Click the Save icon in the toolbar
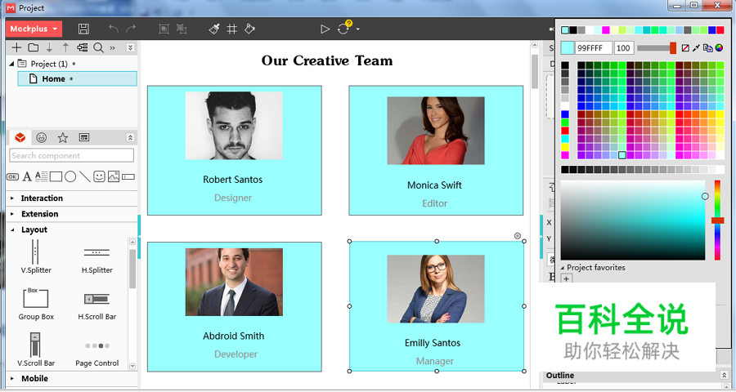The width and height of the screenshot is (736, 392). (x=83, y=29)
